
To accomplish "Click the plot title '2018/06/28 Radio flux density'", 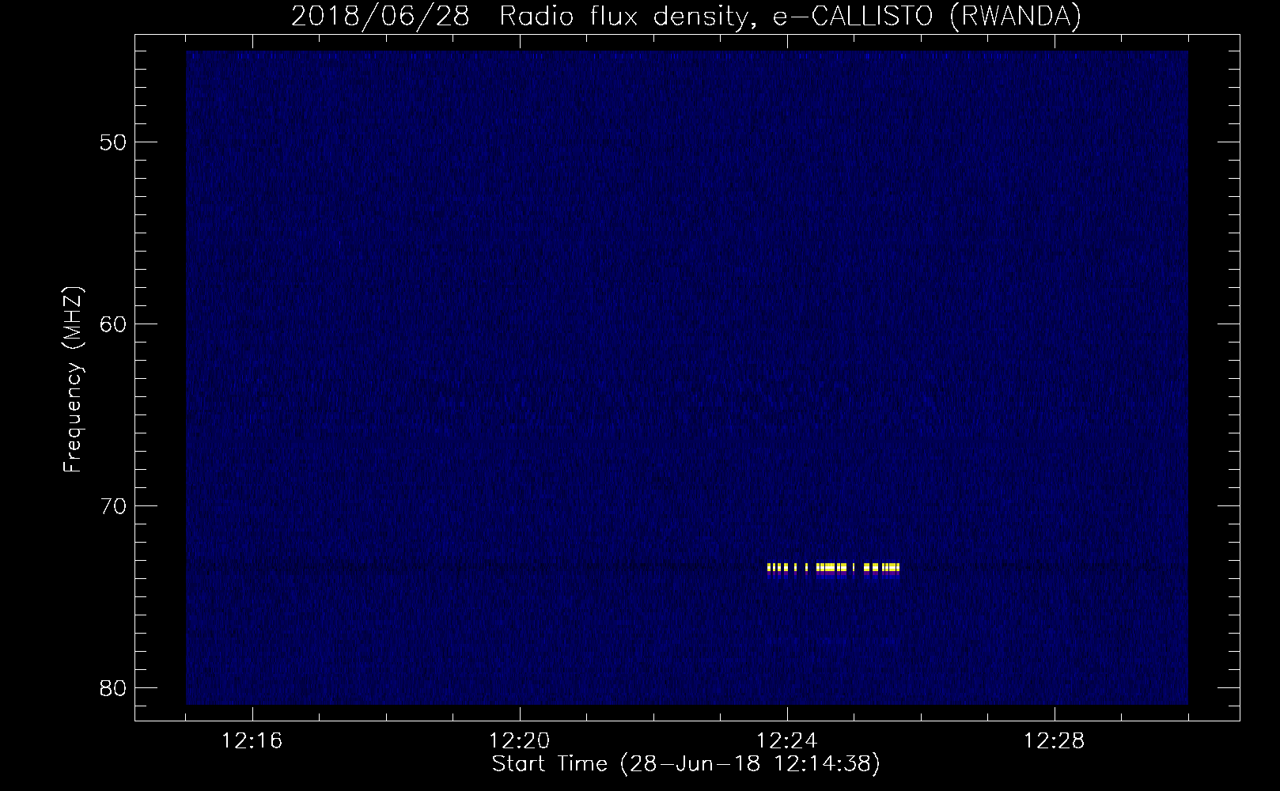I will (x=686, y=16).
